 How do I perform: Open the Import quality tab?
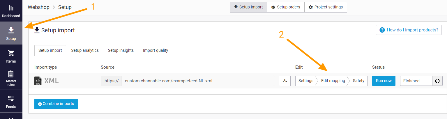tap(156, 50)
